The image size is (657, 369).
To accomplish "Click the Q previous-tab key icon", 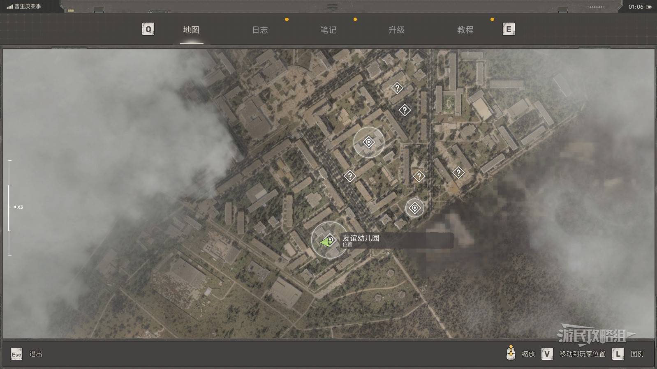I will (148, 29).
